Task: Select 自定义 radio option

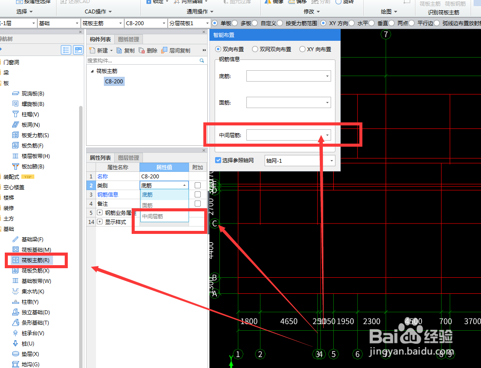Action: coord(255,23)
